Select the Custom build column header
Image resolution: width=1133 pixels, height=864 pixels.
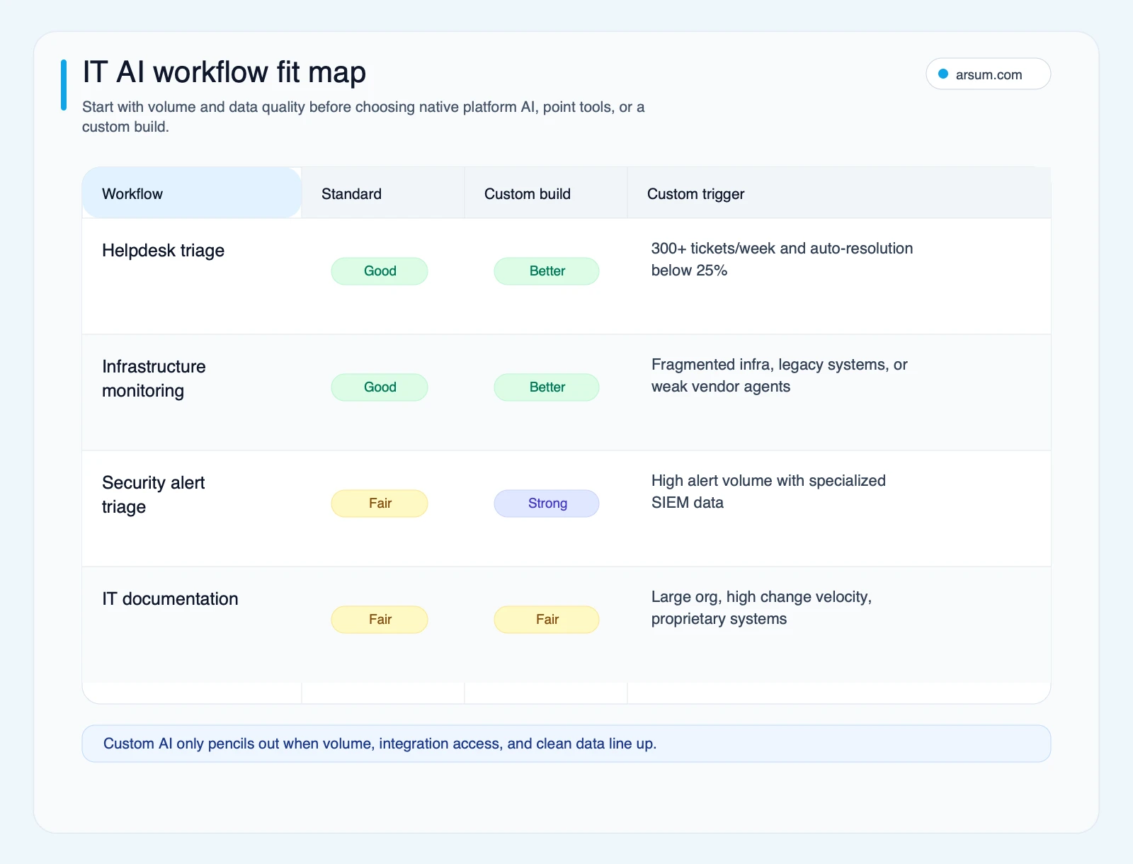tap(546, 193)
